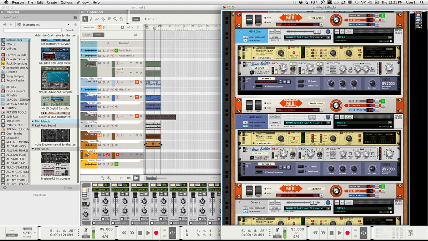
Task: Click the BLOCK view button
Action: [x=88, y=35]
